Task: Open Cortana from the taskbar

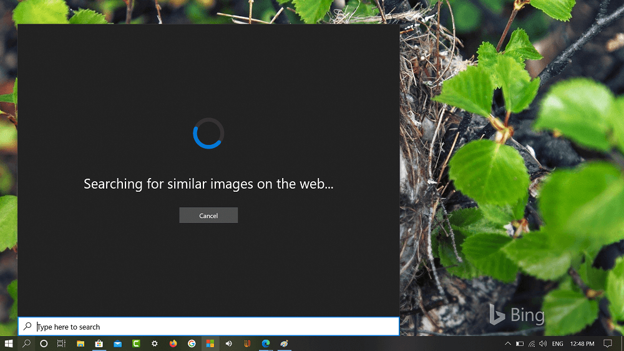Action: coord(44,344)
